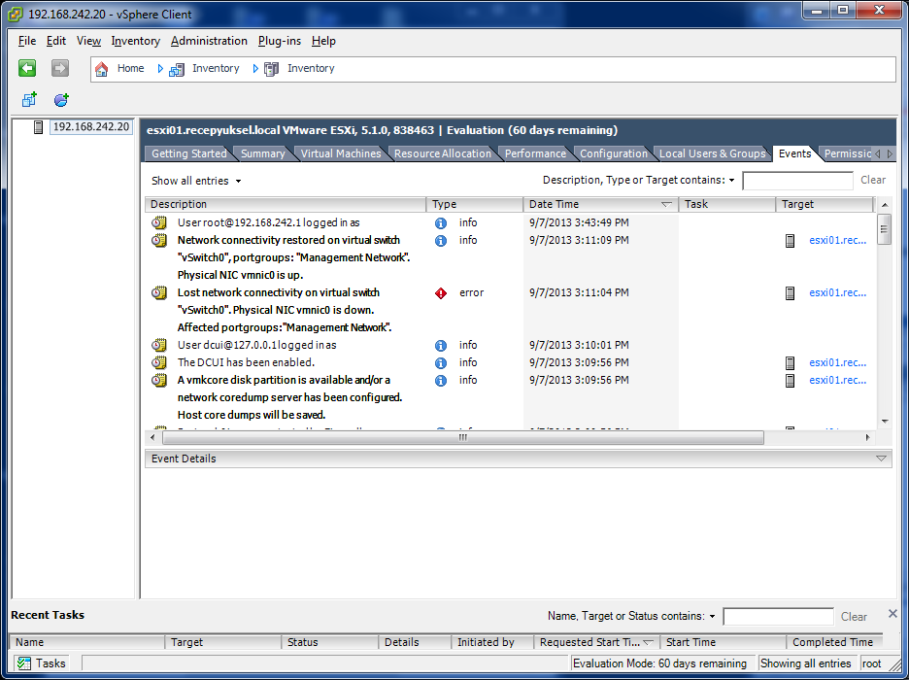
Task: Click the events filter text field
Action: click(797, 181)
